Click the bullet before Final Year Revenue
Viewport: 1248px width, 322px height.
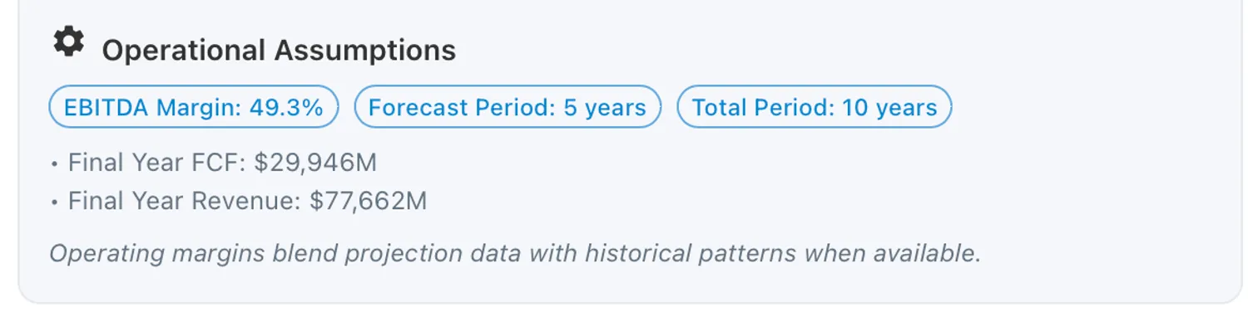[55, 203]
